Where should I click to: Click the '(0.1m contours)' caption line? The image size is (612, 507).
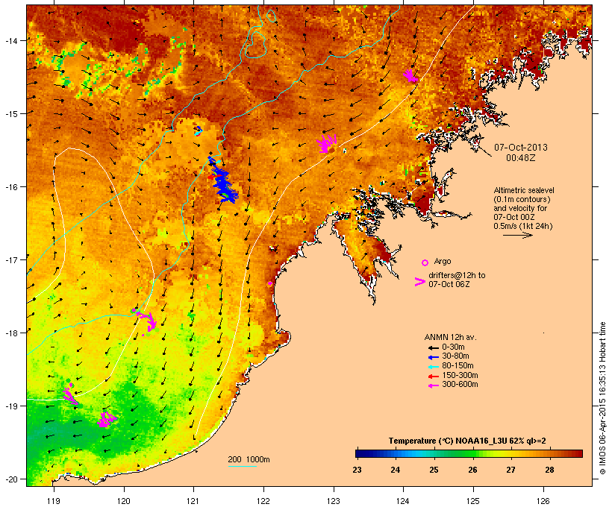click(522, 199)
